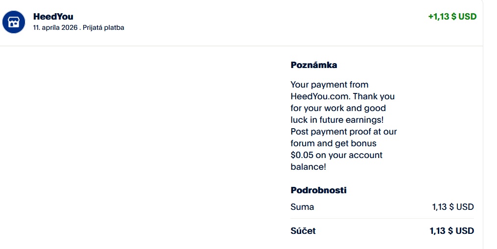Click the Suma amount 1,13 $ USD

(452, 207)
